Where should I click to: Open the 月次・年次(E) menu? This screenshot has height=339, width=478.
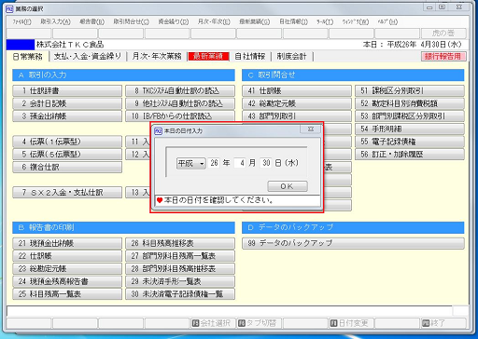(x=214, y=21)
